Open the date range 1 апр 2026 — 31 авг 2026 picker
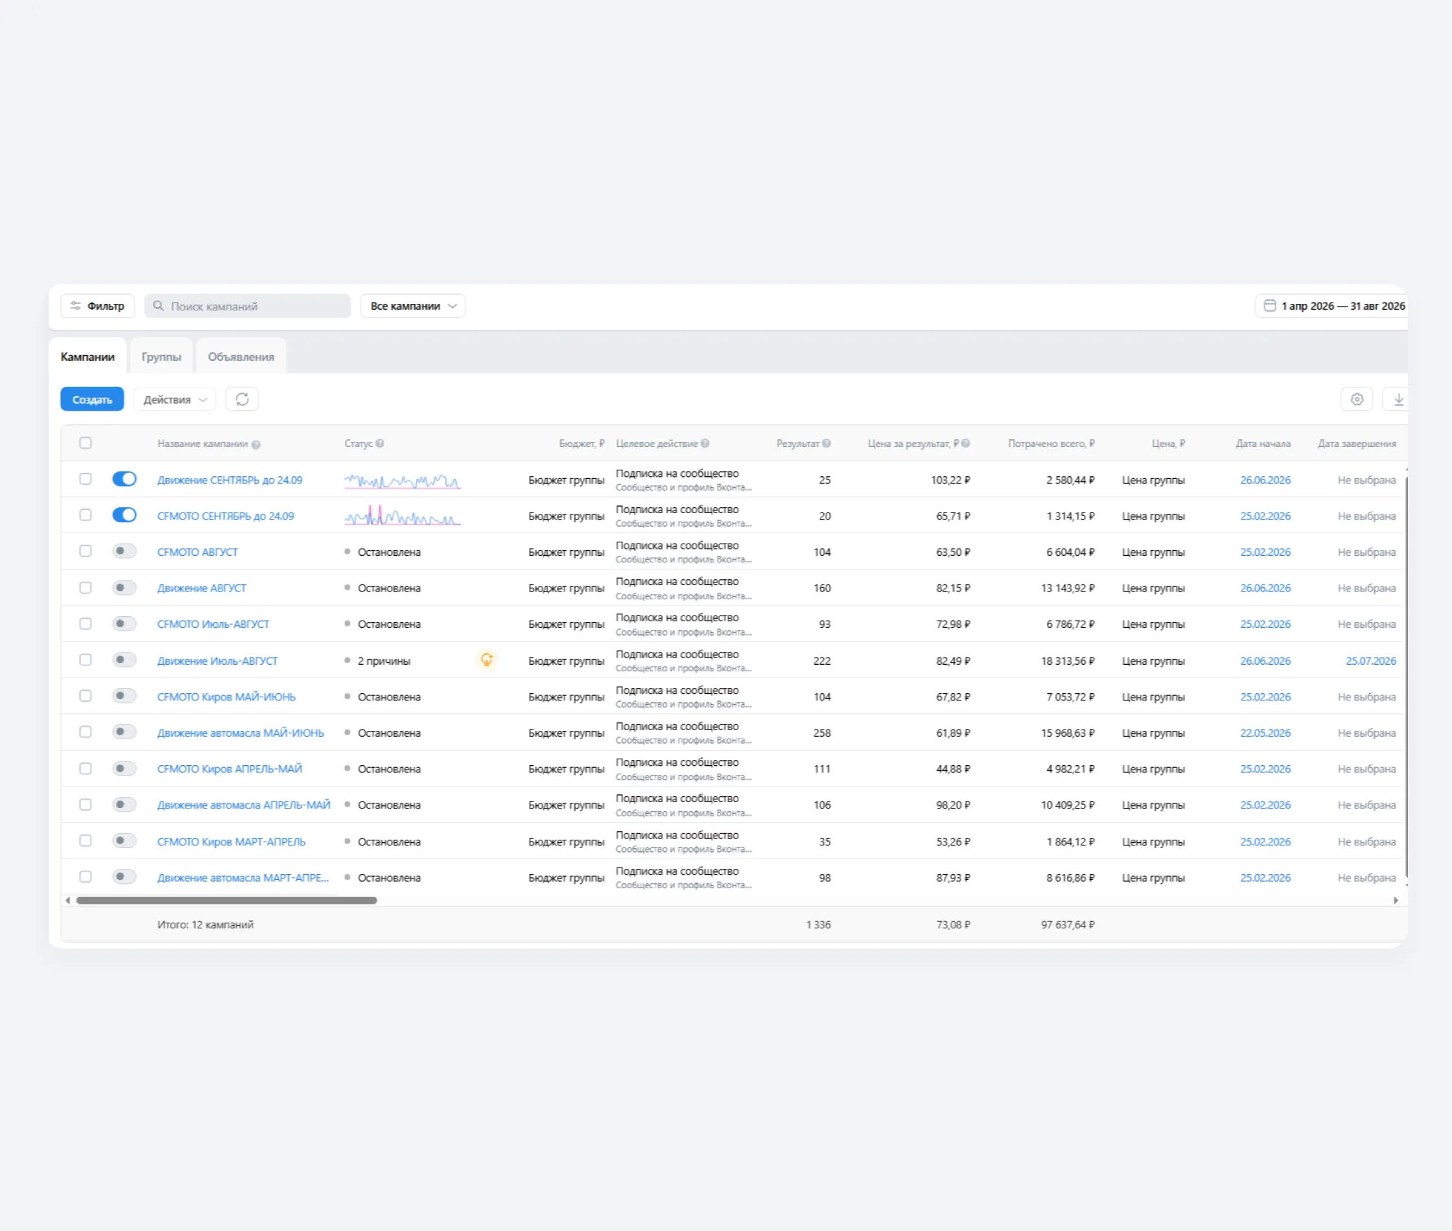Viewport: 1452px width, 1231px height. 1332,306
